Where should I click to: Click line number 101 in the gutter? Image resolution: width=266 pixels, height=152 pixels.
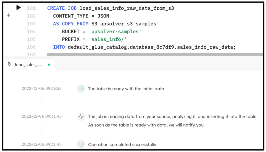coord(31,8)
